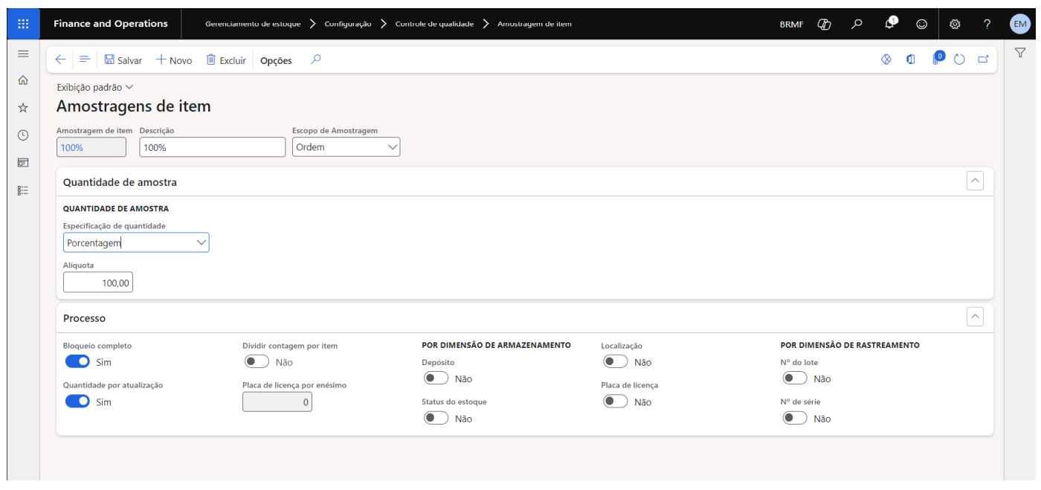The width and height of the screenshot is (1041, 490).
Task: Click the notification bell icon
Action: (x=890, y=24)
